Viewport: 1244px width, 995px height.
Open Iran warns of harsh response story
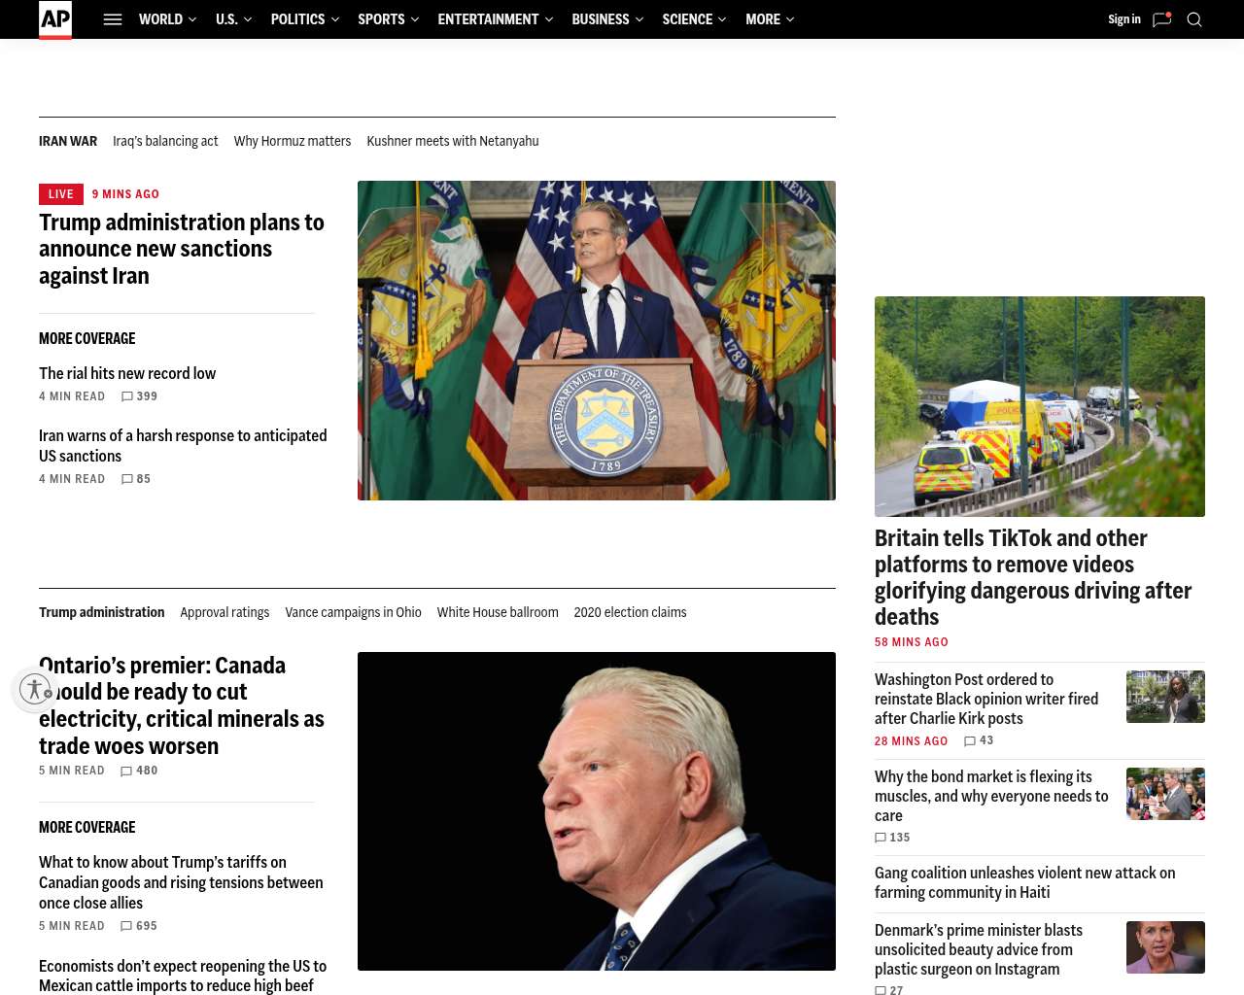click(x=183, y=446)
